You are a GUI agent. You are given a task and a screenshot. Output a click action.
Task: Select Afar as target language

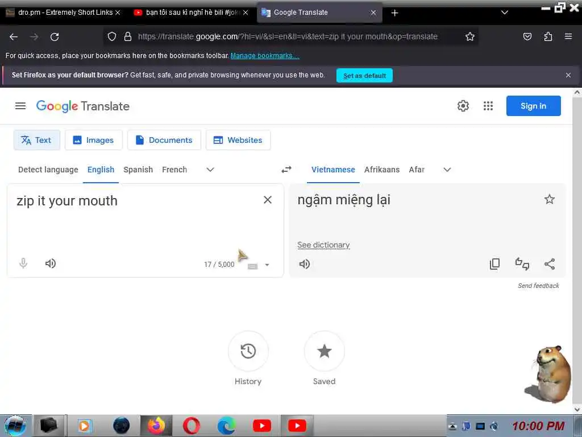pyautogui.click(x=417, y=170)
